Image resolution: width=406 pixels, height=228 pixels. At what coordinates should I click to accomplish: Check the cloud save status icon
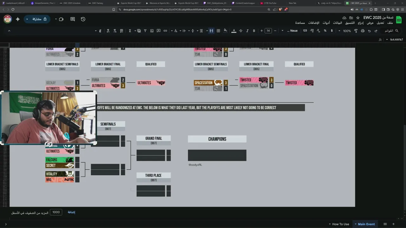pyautogui.click(x=344, y=18)
